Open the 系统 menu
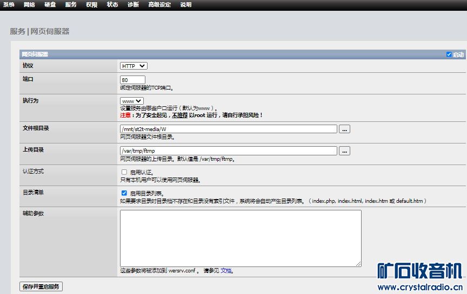Viewport: 467px width, 294px height. 9,4
